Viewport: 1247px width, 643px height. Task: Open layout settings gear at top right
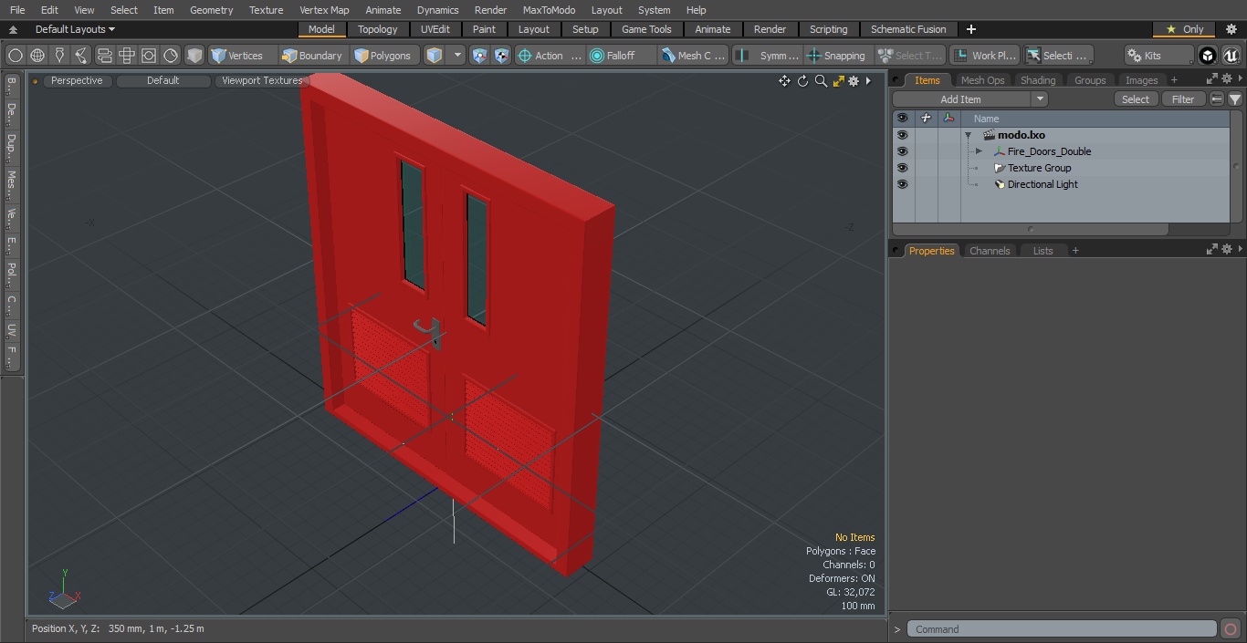point(1231,29)
